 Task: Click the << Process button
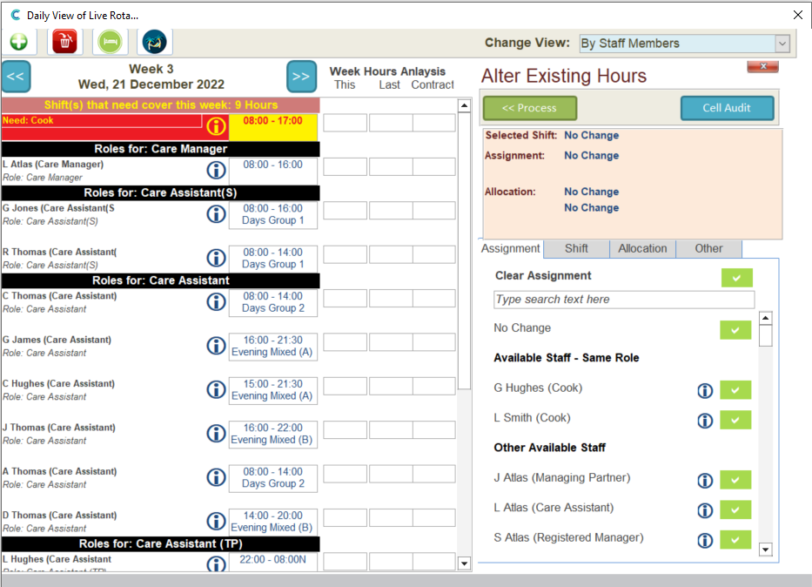(x=530, y=108)
